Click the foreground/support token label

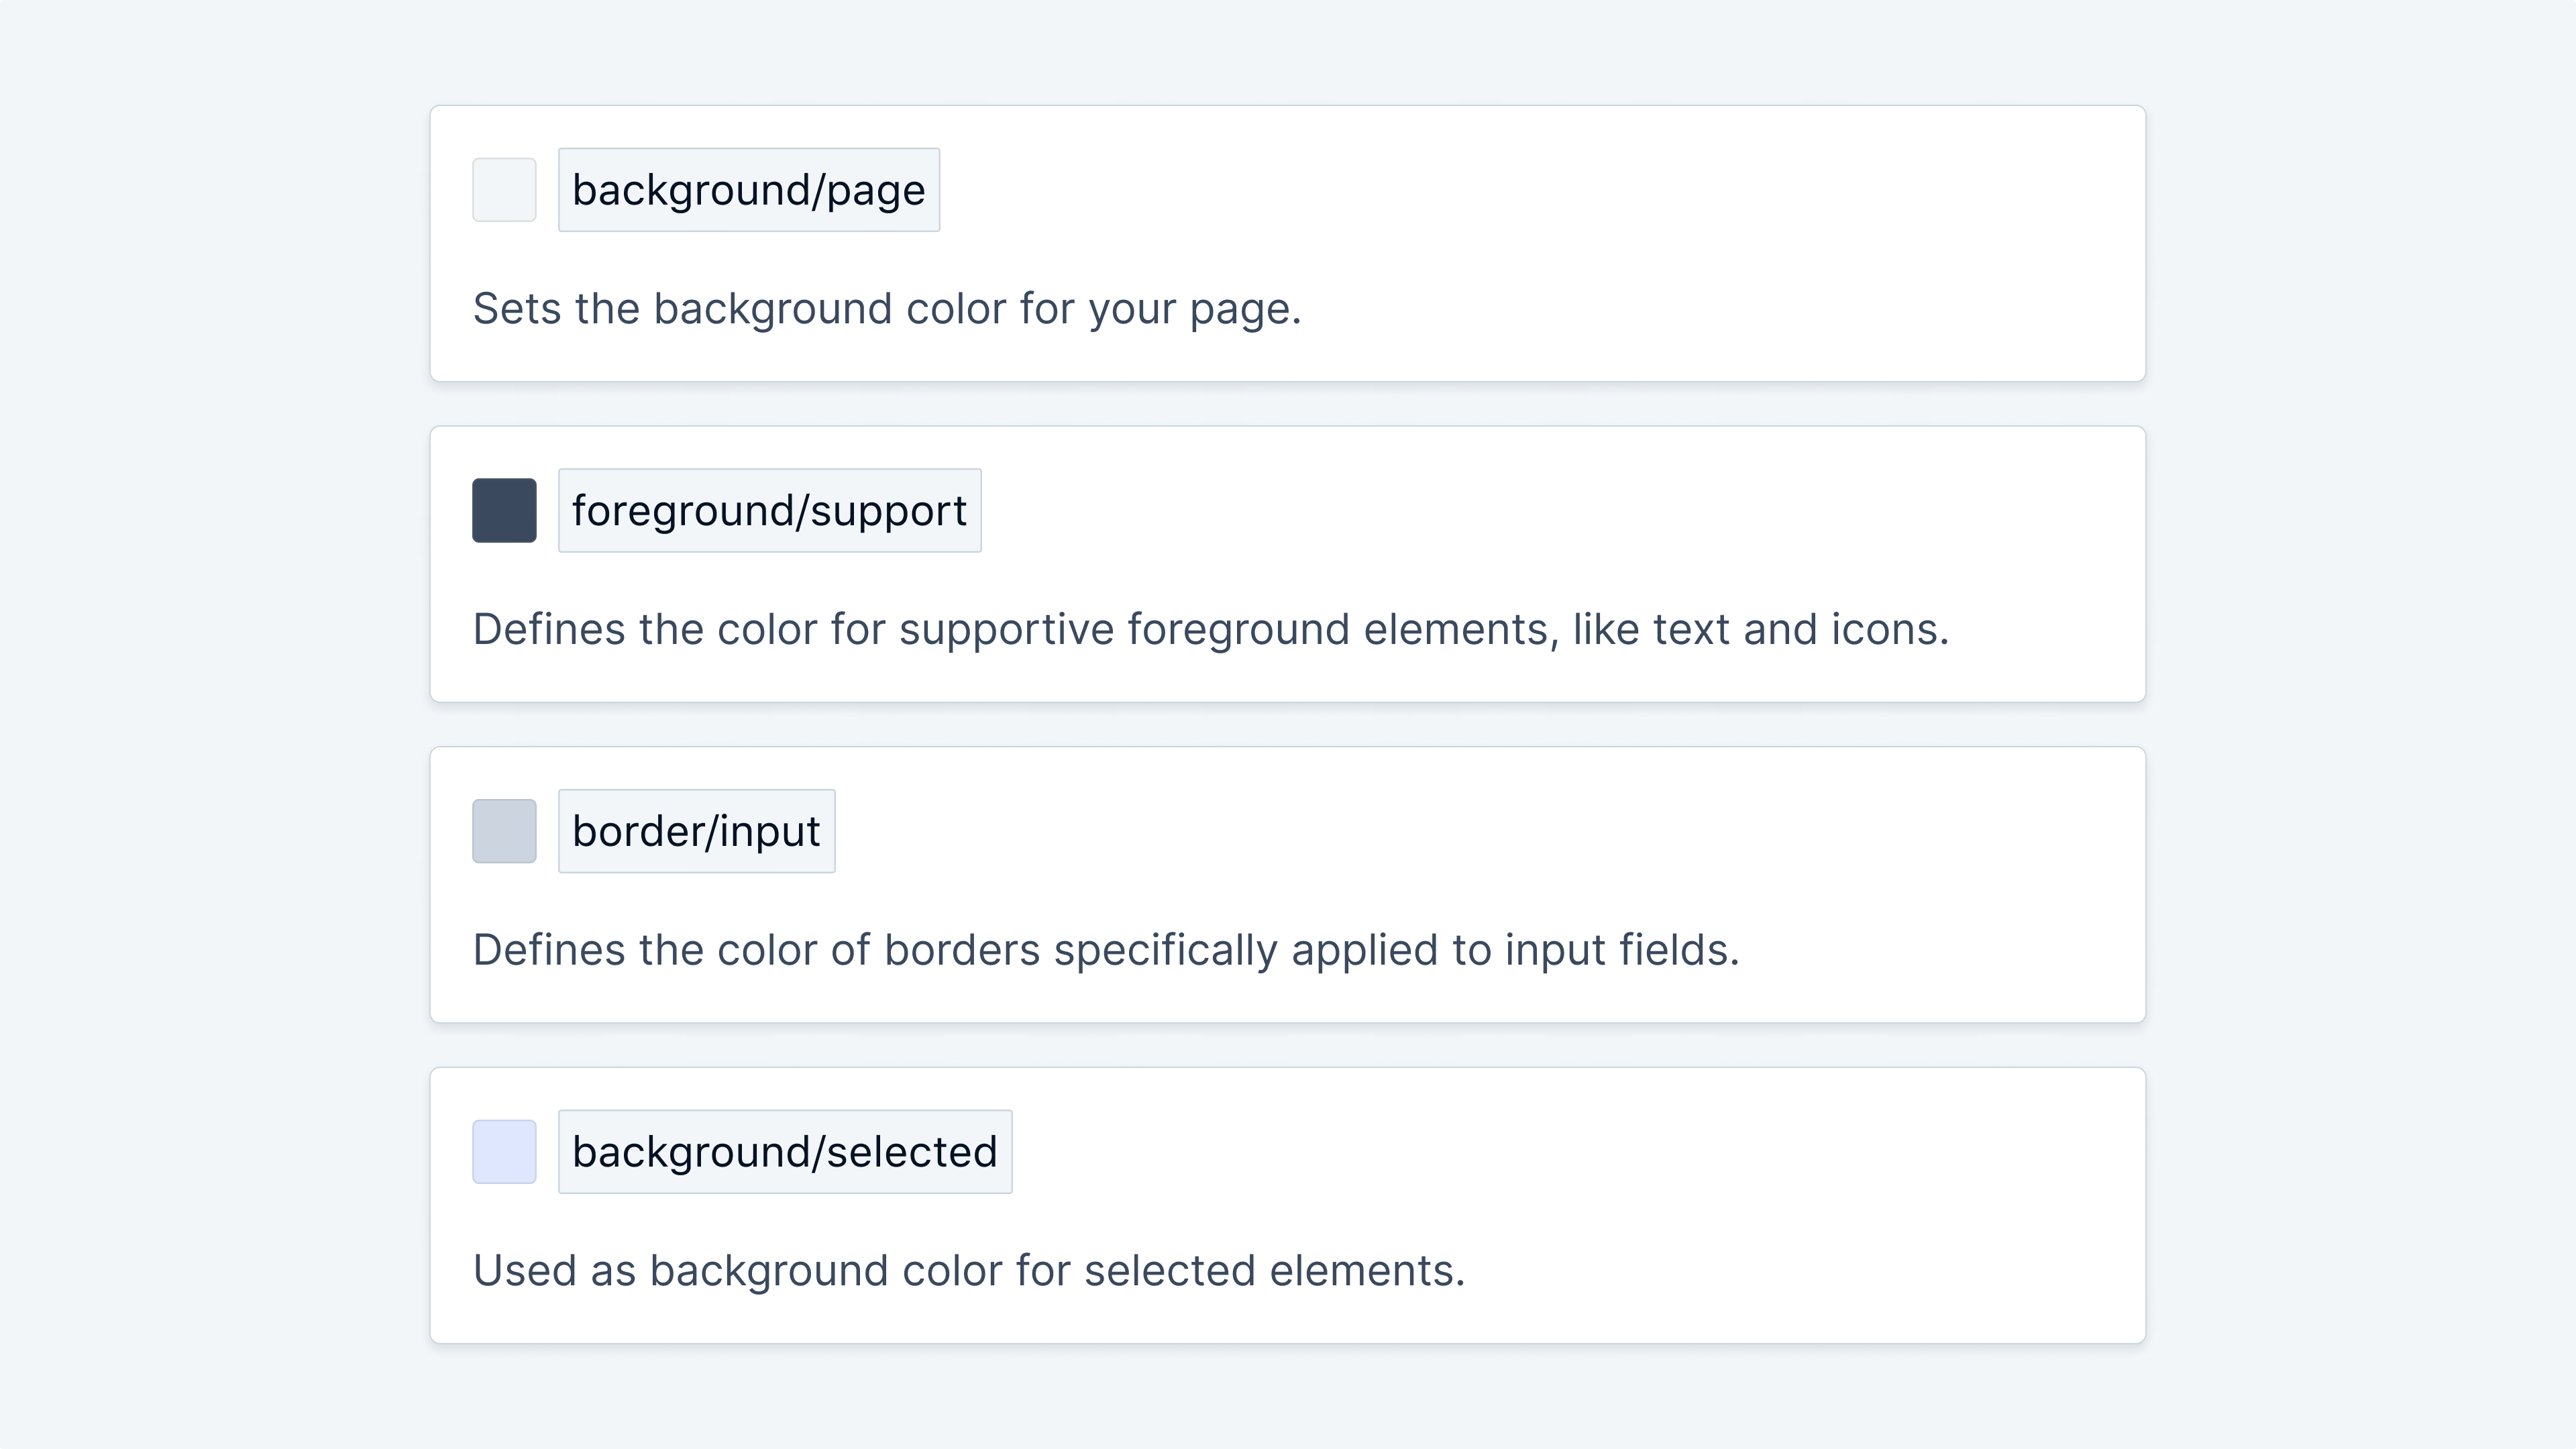pyautogui.click(x=769, y=510)
